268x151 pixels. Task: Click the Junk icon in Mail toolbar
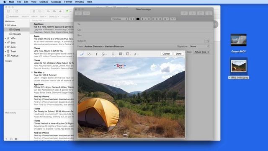[x=40, y=11]
